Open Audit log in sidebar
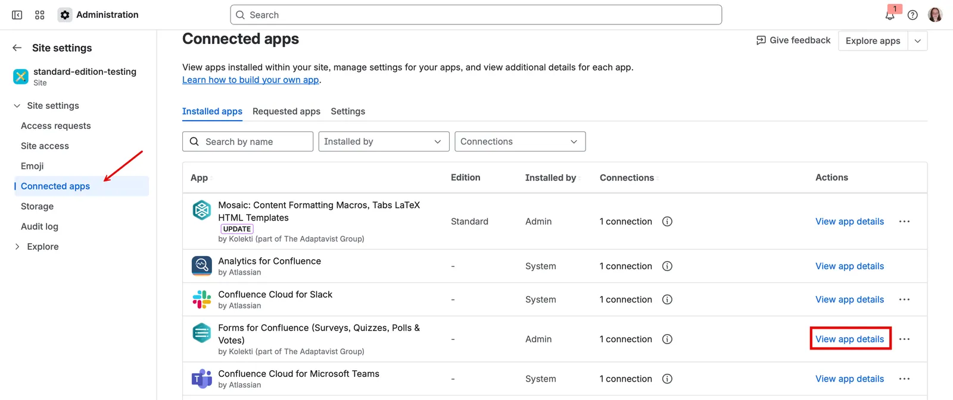 tap(39, 226)
